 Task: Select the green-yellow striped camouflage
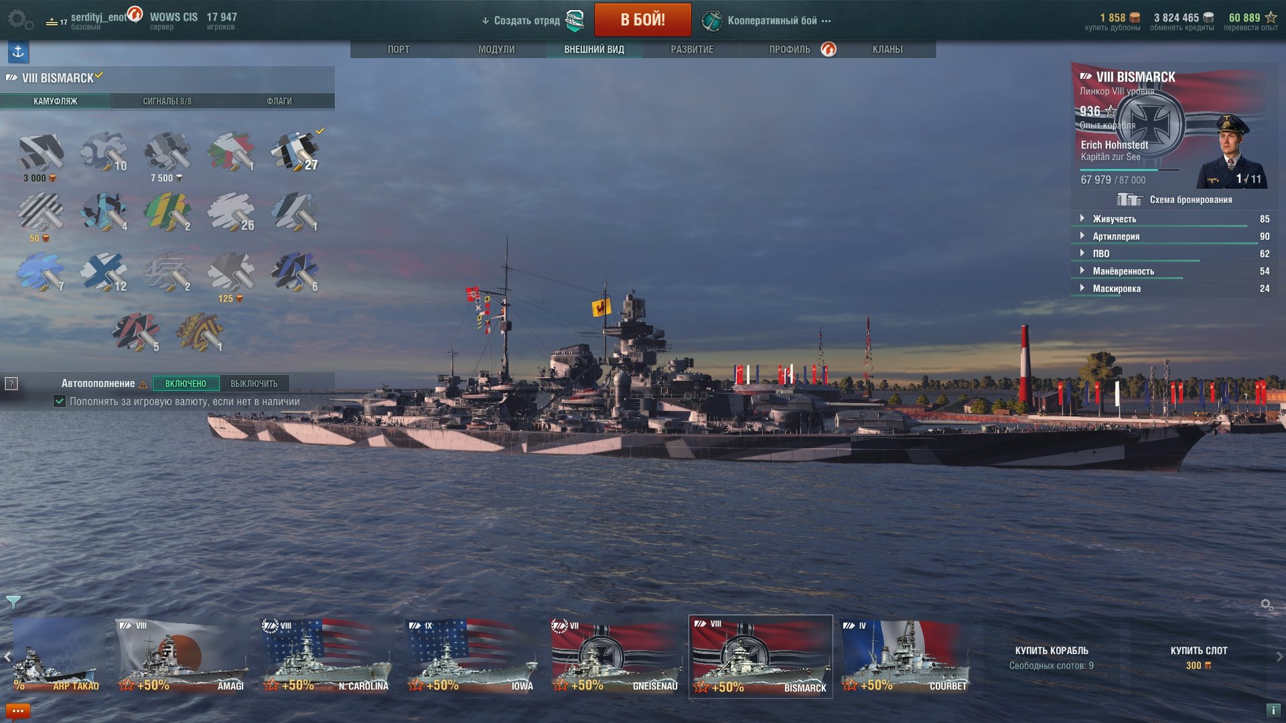tap(167, 212)
